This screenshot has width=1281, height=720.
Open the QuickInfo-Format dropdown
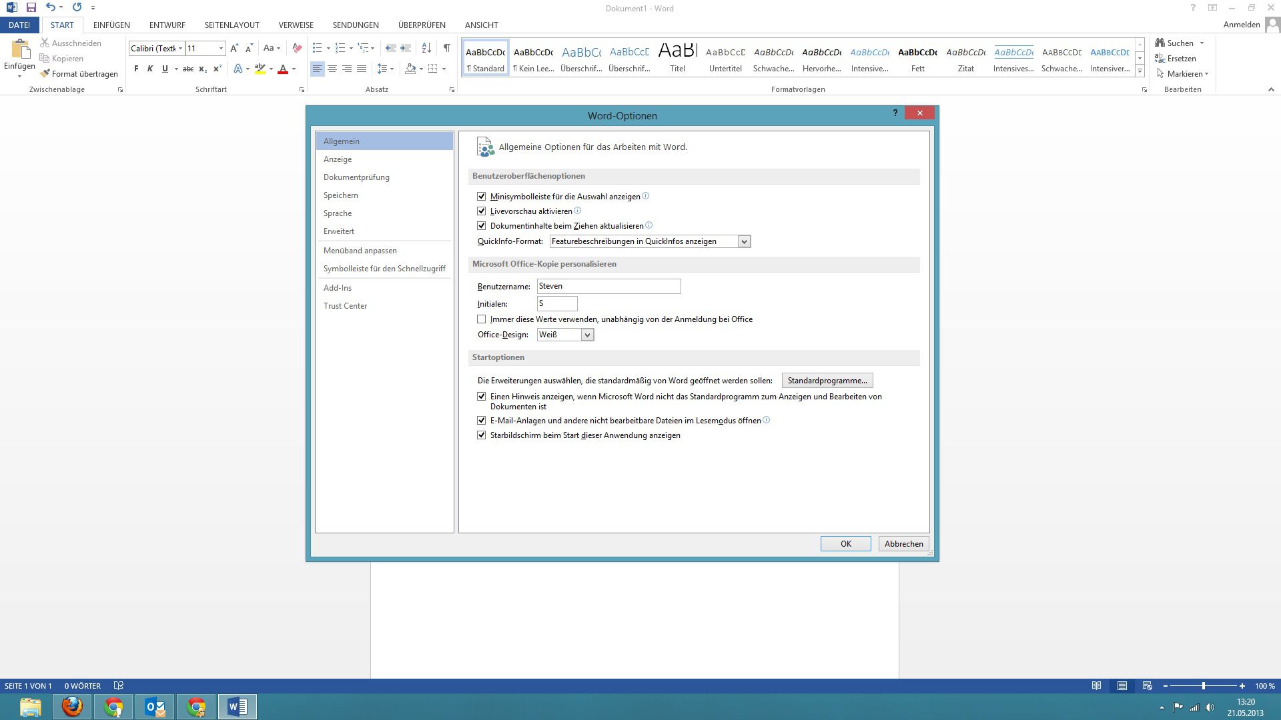[x=744, y=241]
